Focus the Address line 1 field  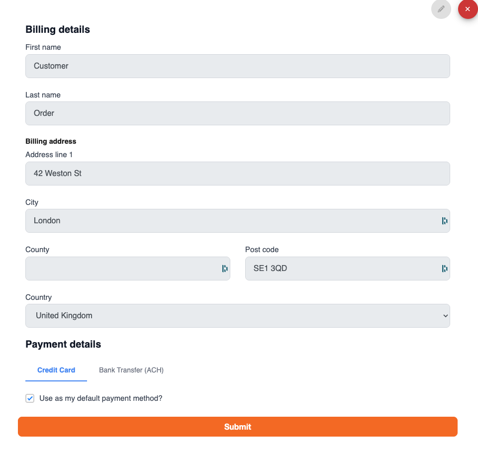(237, 174)
